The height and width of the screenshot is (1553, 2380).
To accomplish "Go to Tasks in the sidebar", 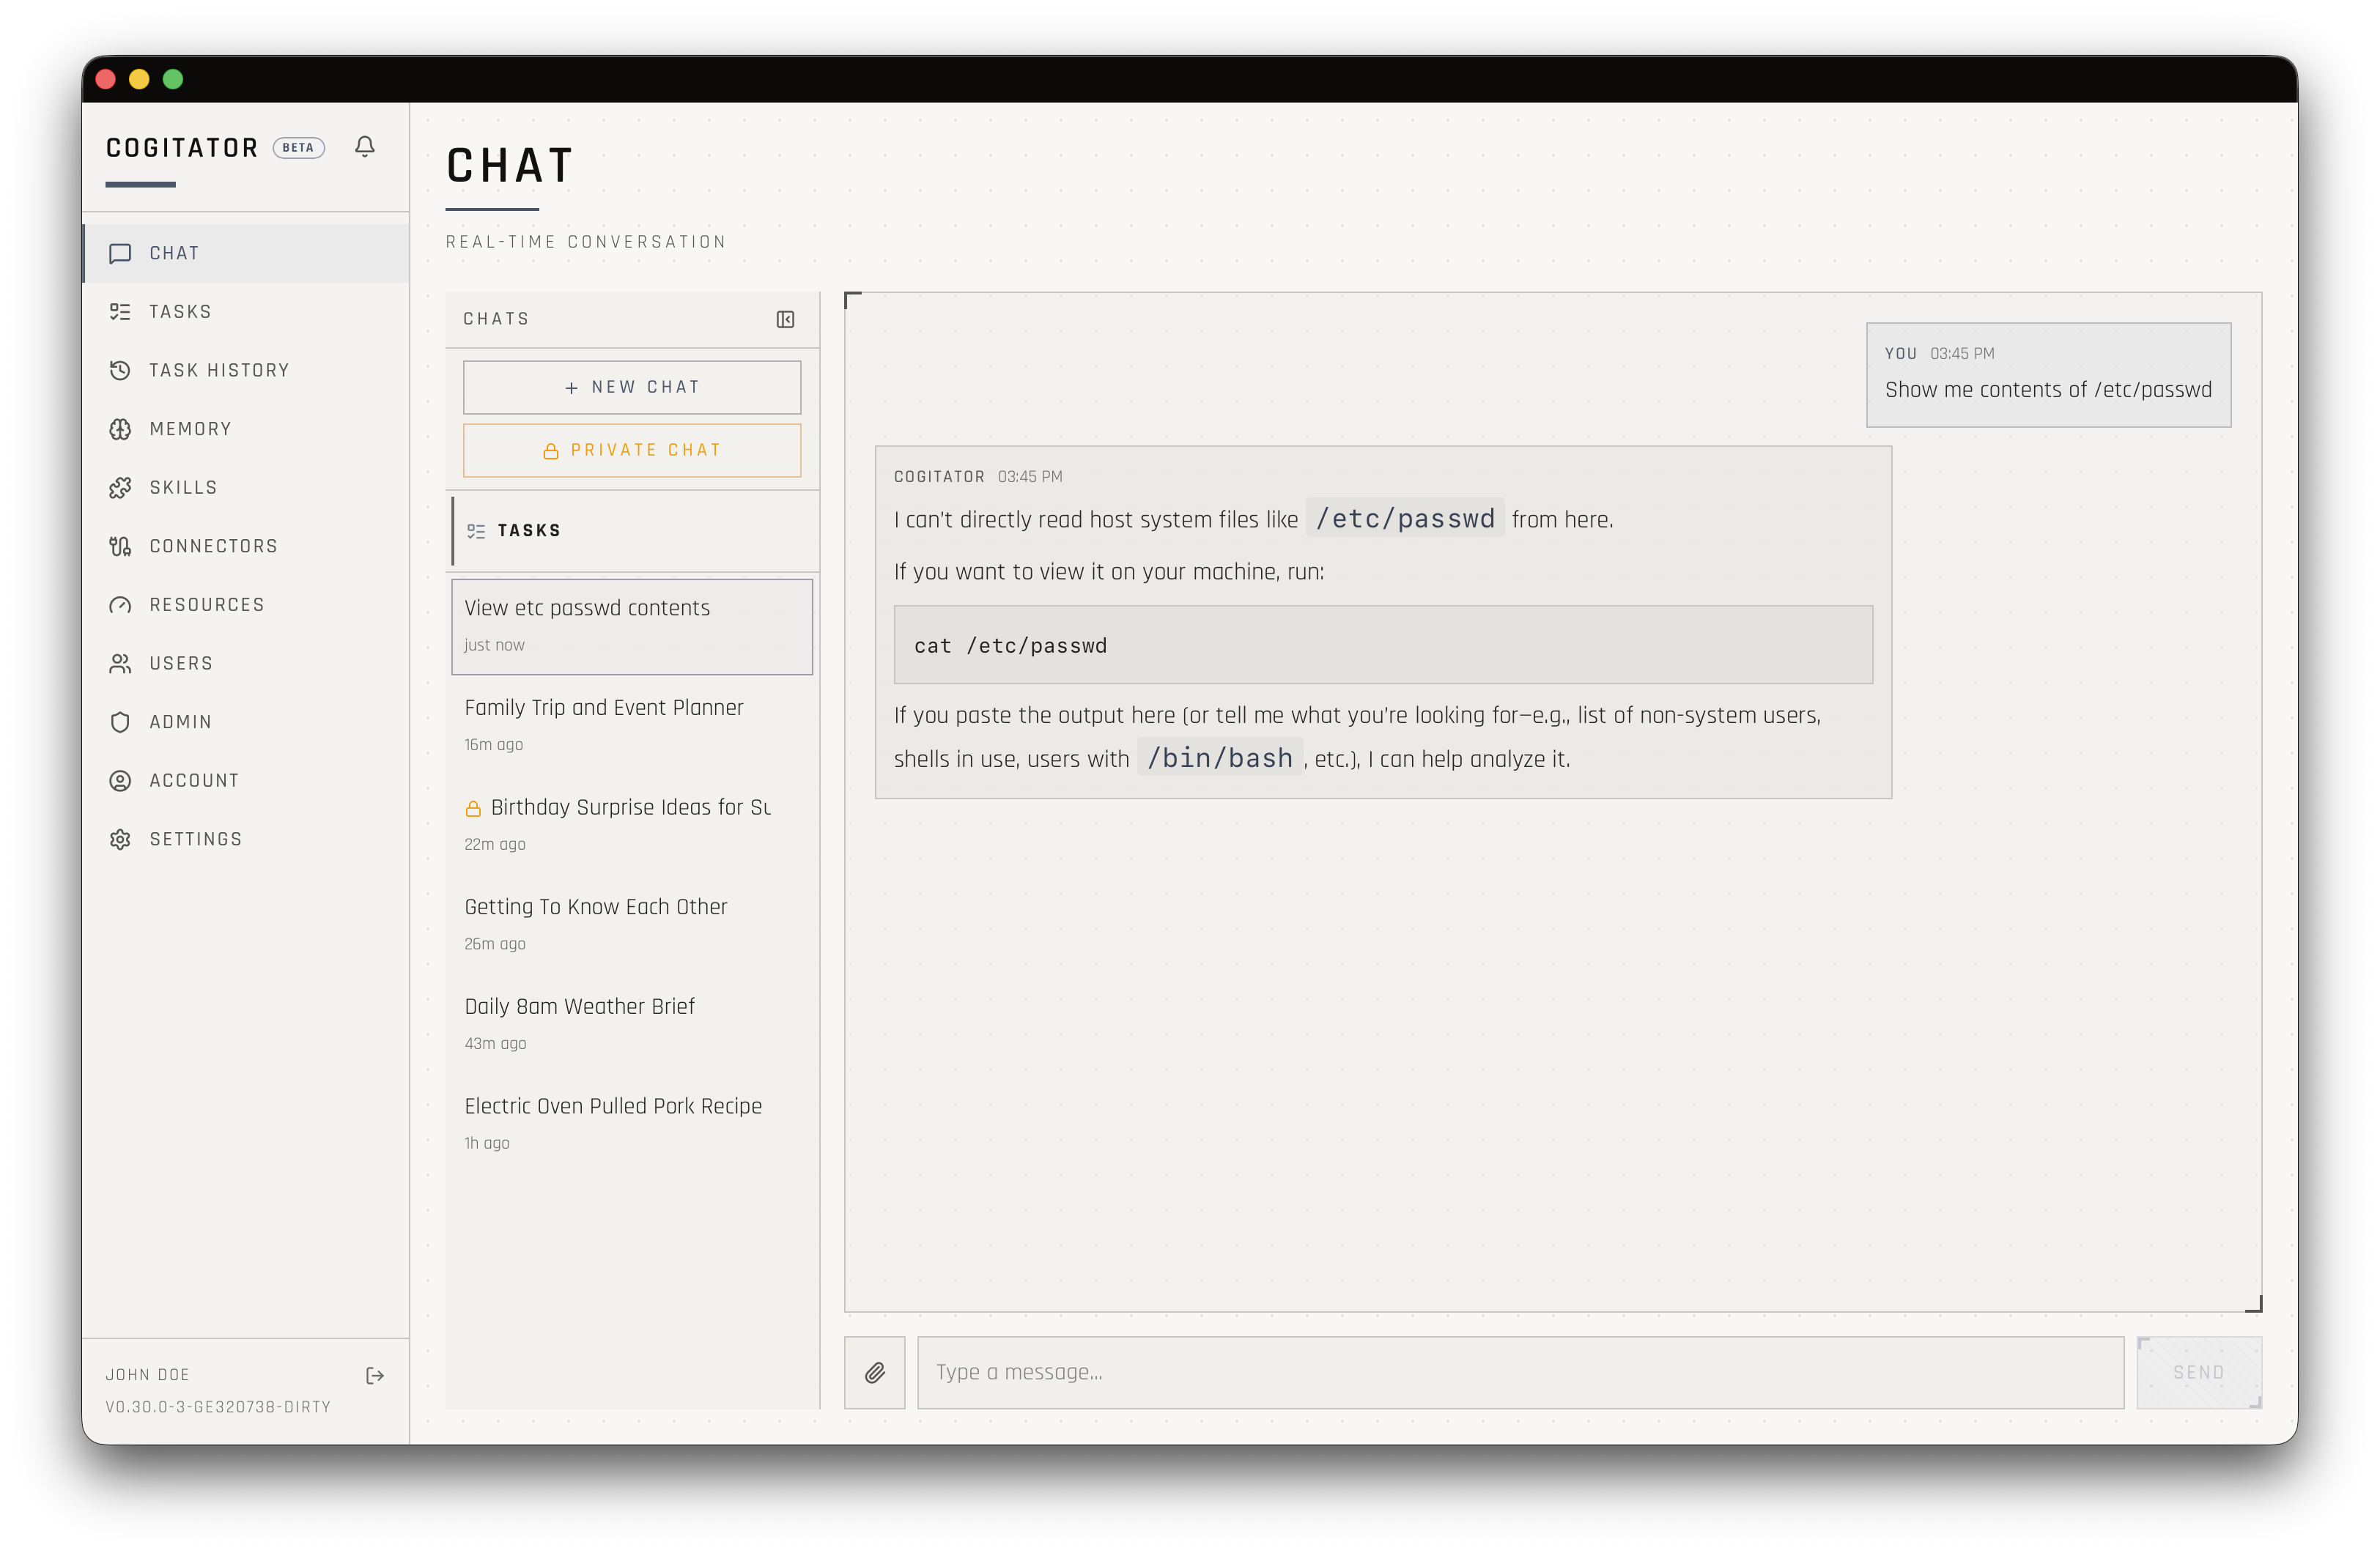I will (246, 312).
